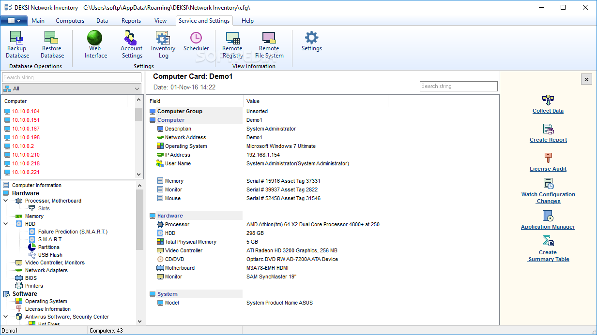Switch to the Reports tab
Screen dimensions: 597x335
[x=131, y=21]
